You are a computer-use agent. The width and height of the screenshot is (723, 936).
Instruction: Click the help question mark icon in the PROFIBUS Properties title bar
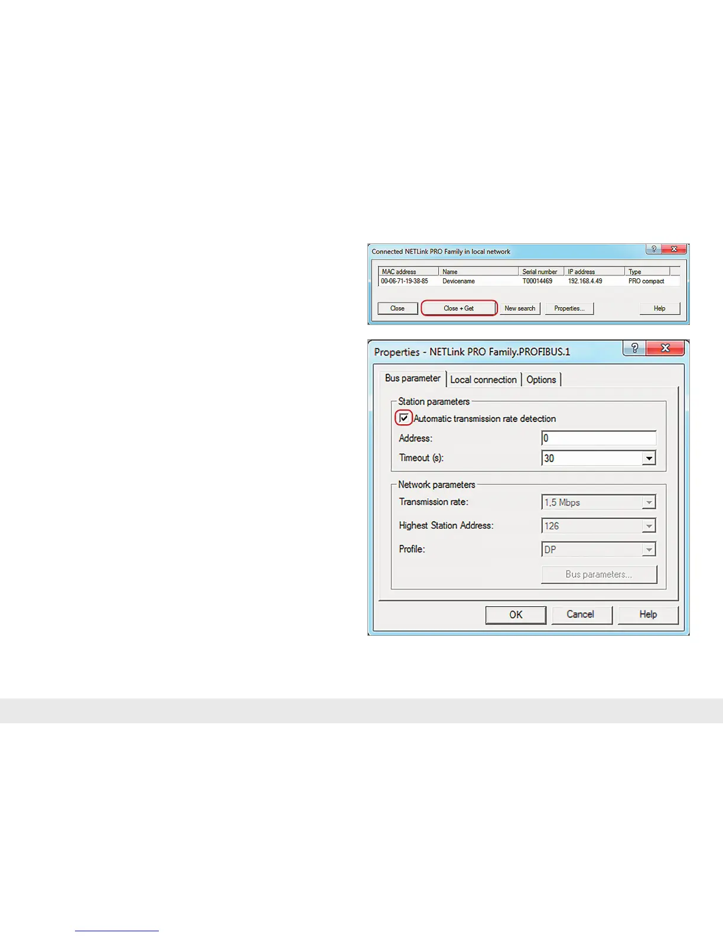(634, 348)
